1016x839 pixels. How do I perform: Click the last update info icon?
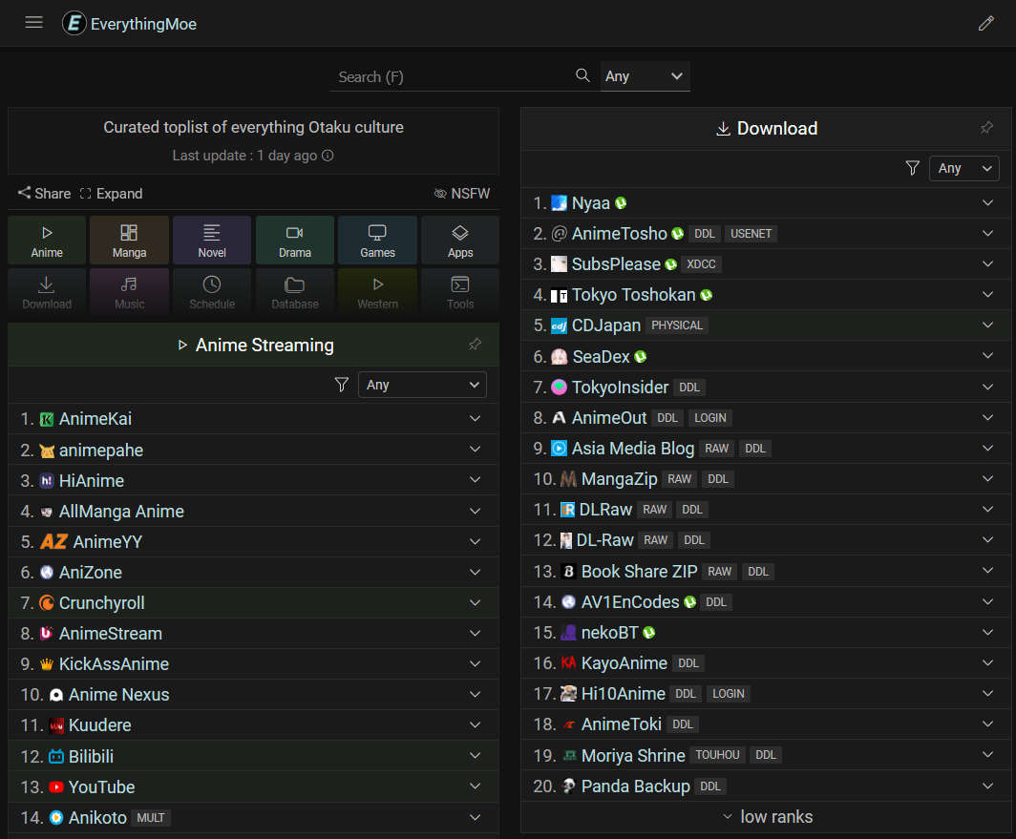coord(328,156)
